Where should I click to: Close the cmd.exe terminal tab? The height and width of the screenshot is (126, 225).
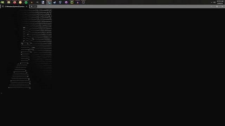(x=27, y=6)
